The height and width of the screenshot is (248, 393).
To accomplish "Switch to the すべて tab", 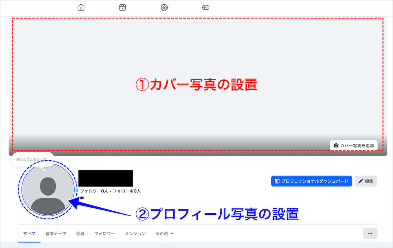I will pos(29,233).
